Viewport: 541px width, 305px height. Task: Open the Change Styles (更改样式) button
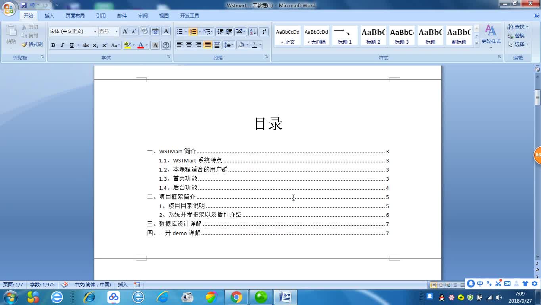491,36
